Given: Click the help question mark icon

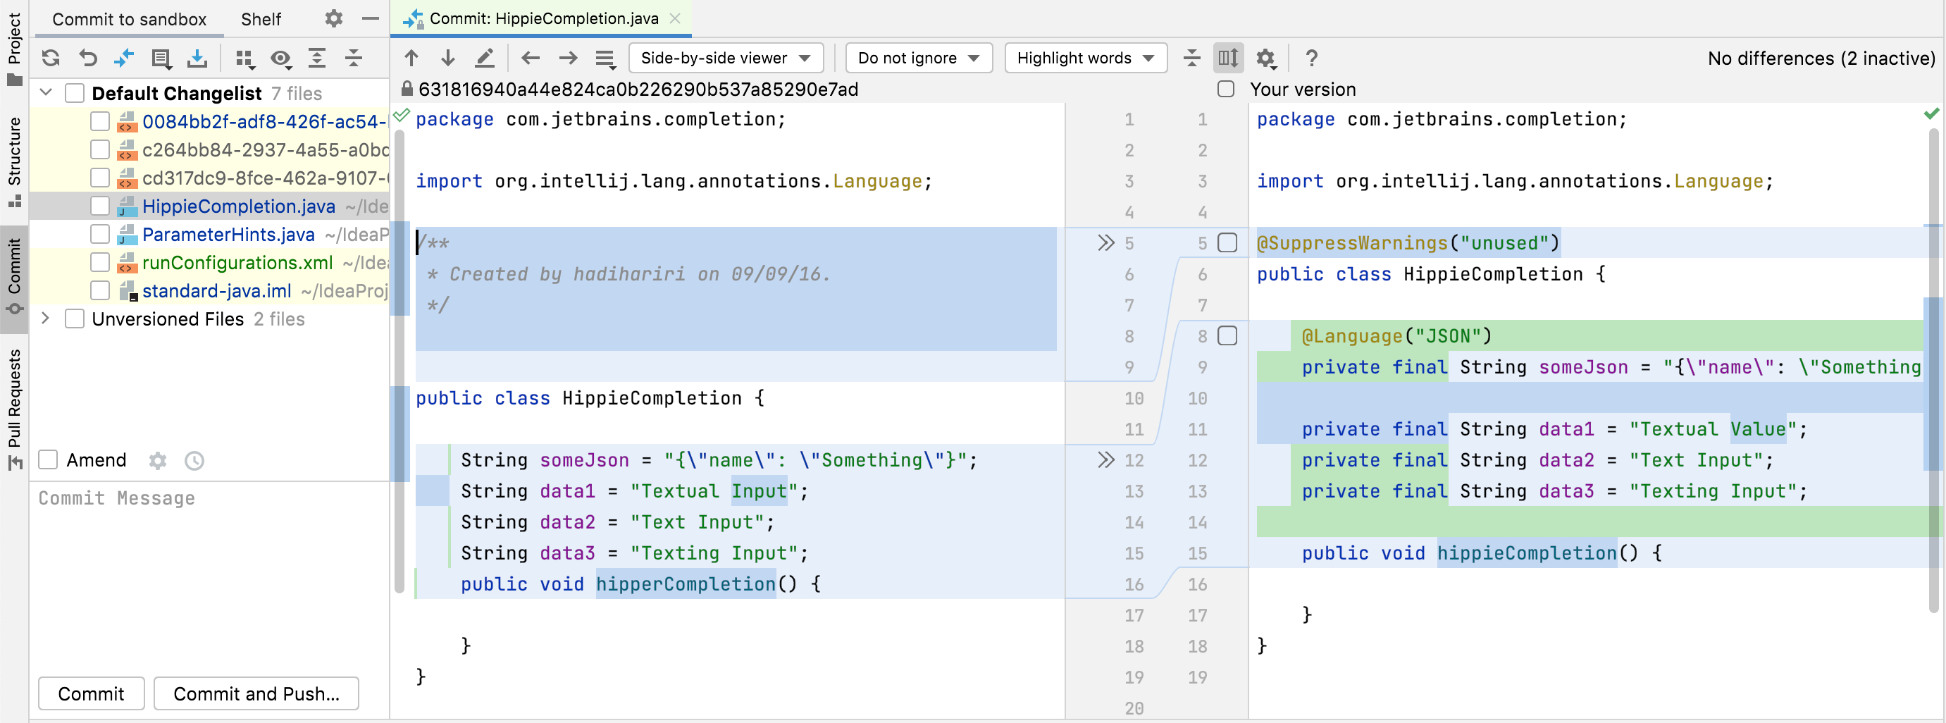Looking at the screenshot, I should (1311, 57).
